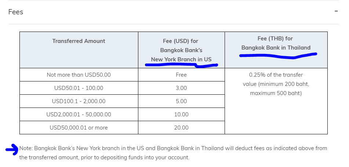Click the 10.00 fee value
Viewport: 349px width, 167px height.
click(181, 115)
